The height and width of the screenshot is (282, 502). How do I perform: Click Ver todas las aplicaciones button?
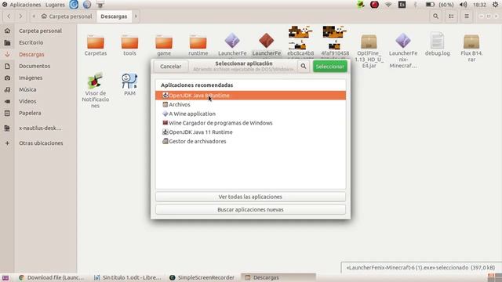coord(250,197)
